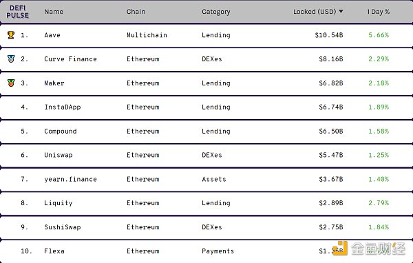This screenshot has width=413, height=263.
Task: Select the yearn.finance entry
Action: [70, 179]
